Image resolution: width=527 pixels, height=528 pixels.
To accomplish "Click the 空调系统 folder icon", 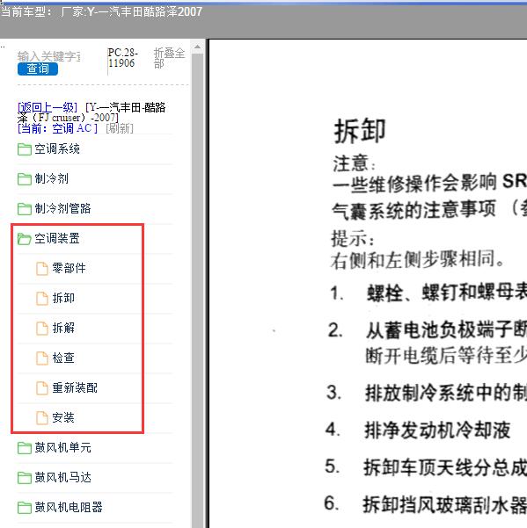I will (x=25, y=149).
